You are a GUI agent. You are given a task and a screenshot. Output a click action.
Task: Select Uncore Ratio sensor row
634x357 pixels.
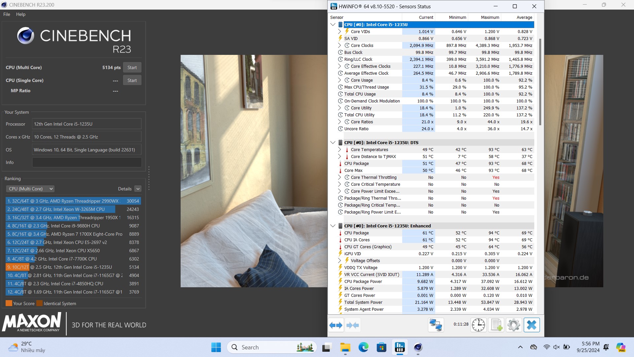pyautogui.click(x=435, y=129)
